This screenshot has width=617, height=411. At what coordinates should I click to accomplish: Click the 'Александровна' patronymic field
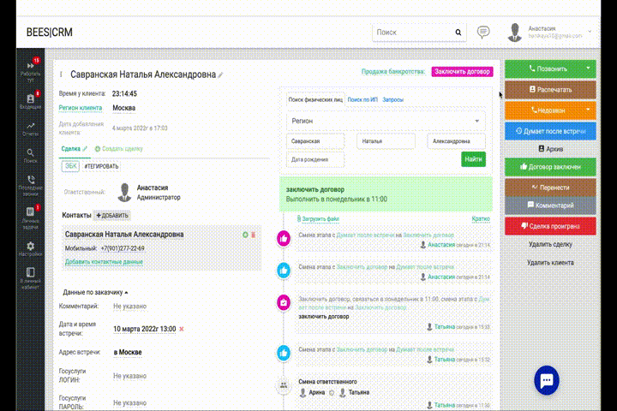coord(456,140)
